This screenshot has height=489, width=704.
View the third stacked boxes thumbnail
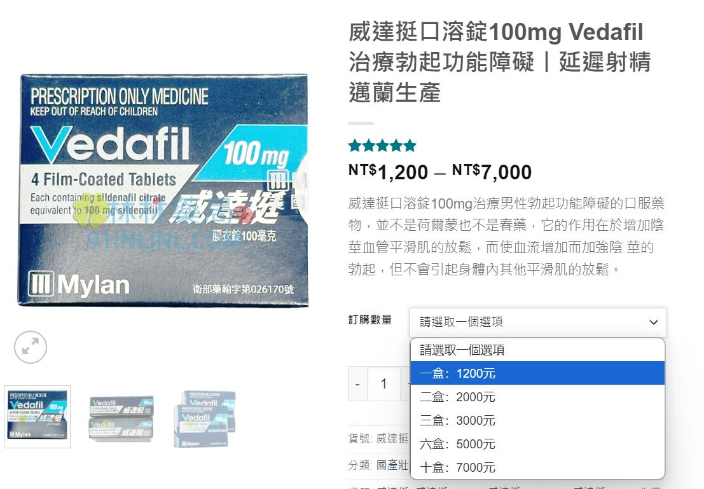click(x=205, y=418)
